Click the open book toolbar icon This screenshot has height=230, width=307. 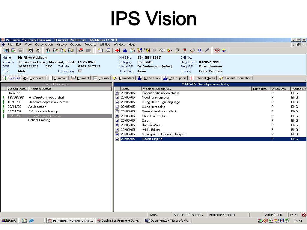tap(162, 50)
